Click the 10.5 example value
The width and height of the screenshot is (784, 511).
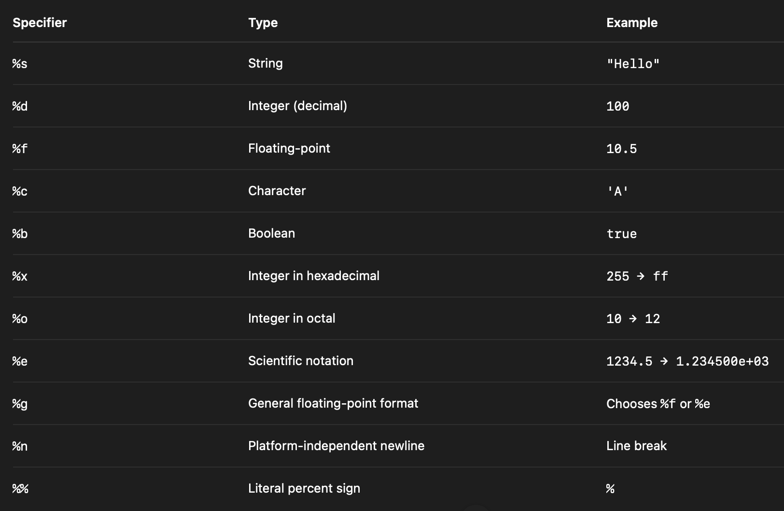coord(621,149)
